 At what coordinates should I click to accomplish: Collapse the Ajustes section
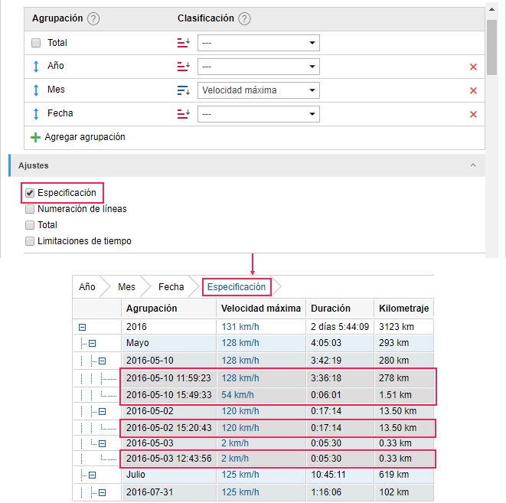(472, 165)
